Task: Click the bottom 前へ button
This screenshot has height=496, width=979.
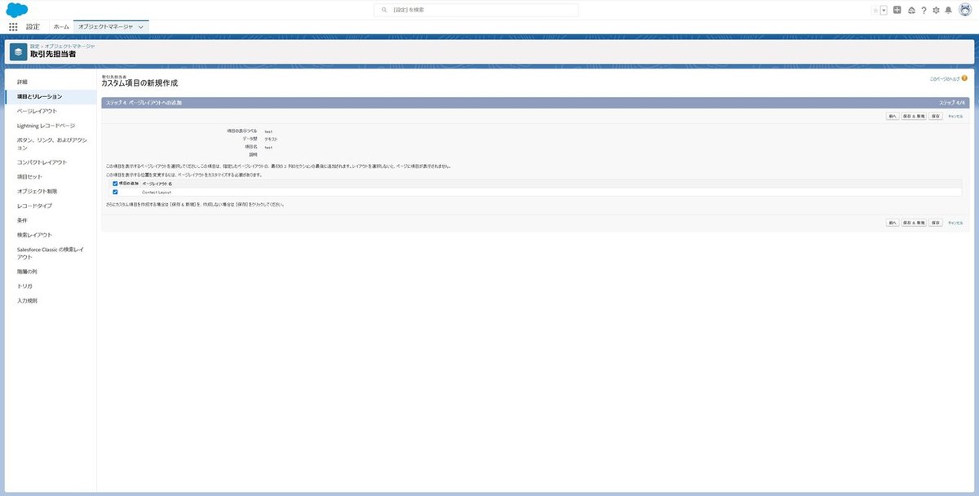Action: point(893,222)
